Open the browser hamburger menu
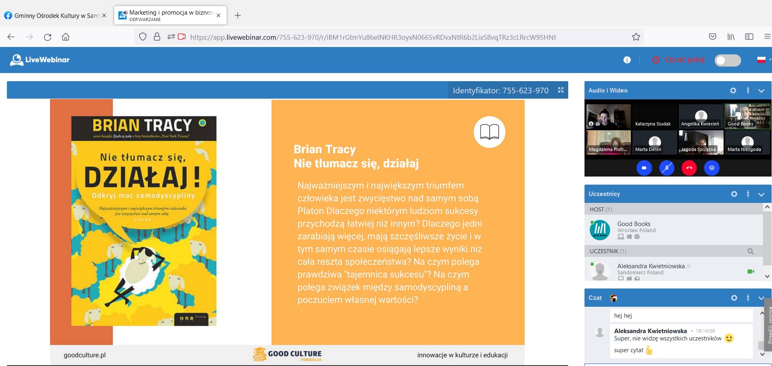 768,37
